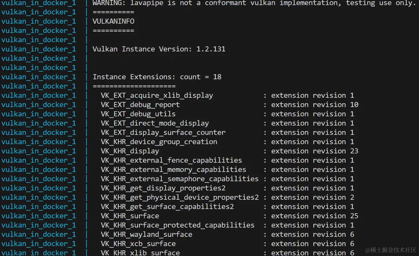419x256 pixels.
Task: Select the VK_KHR_surface_protected_capabilities extension
Action: tap(178, 225)
